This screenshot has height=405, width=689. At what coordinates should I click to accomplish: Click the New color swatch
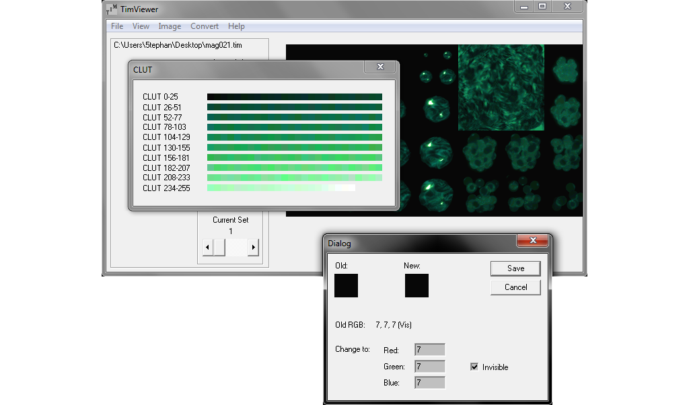tap(416, 285)
